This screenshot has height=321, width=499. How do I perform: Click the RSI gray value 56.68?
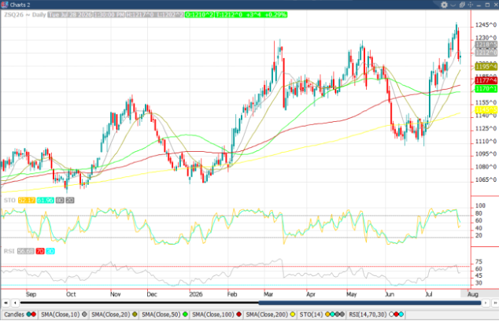pyautogui.click(x=25, y=251)
